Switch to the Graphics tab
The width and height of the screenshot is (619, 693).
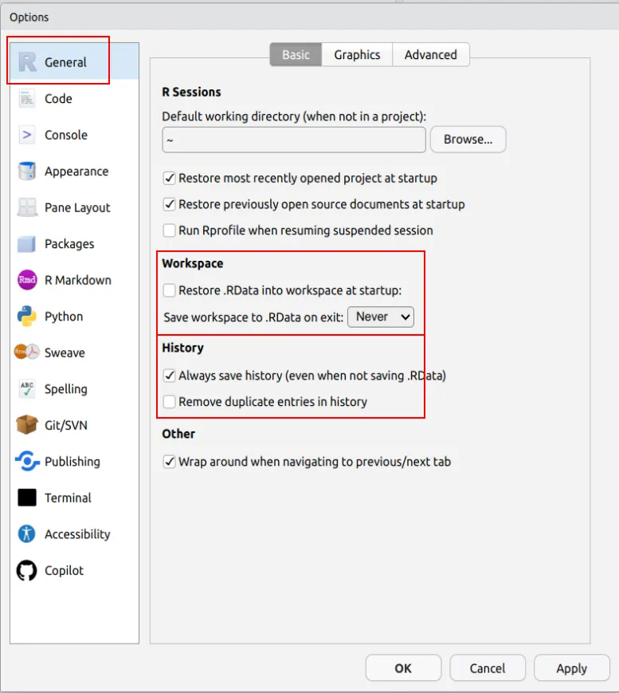click(357, 55)
